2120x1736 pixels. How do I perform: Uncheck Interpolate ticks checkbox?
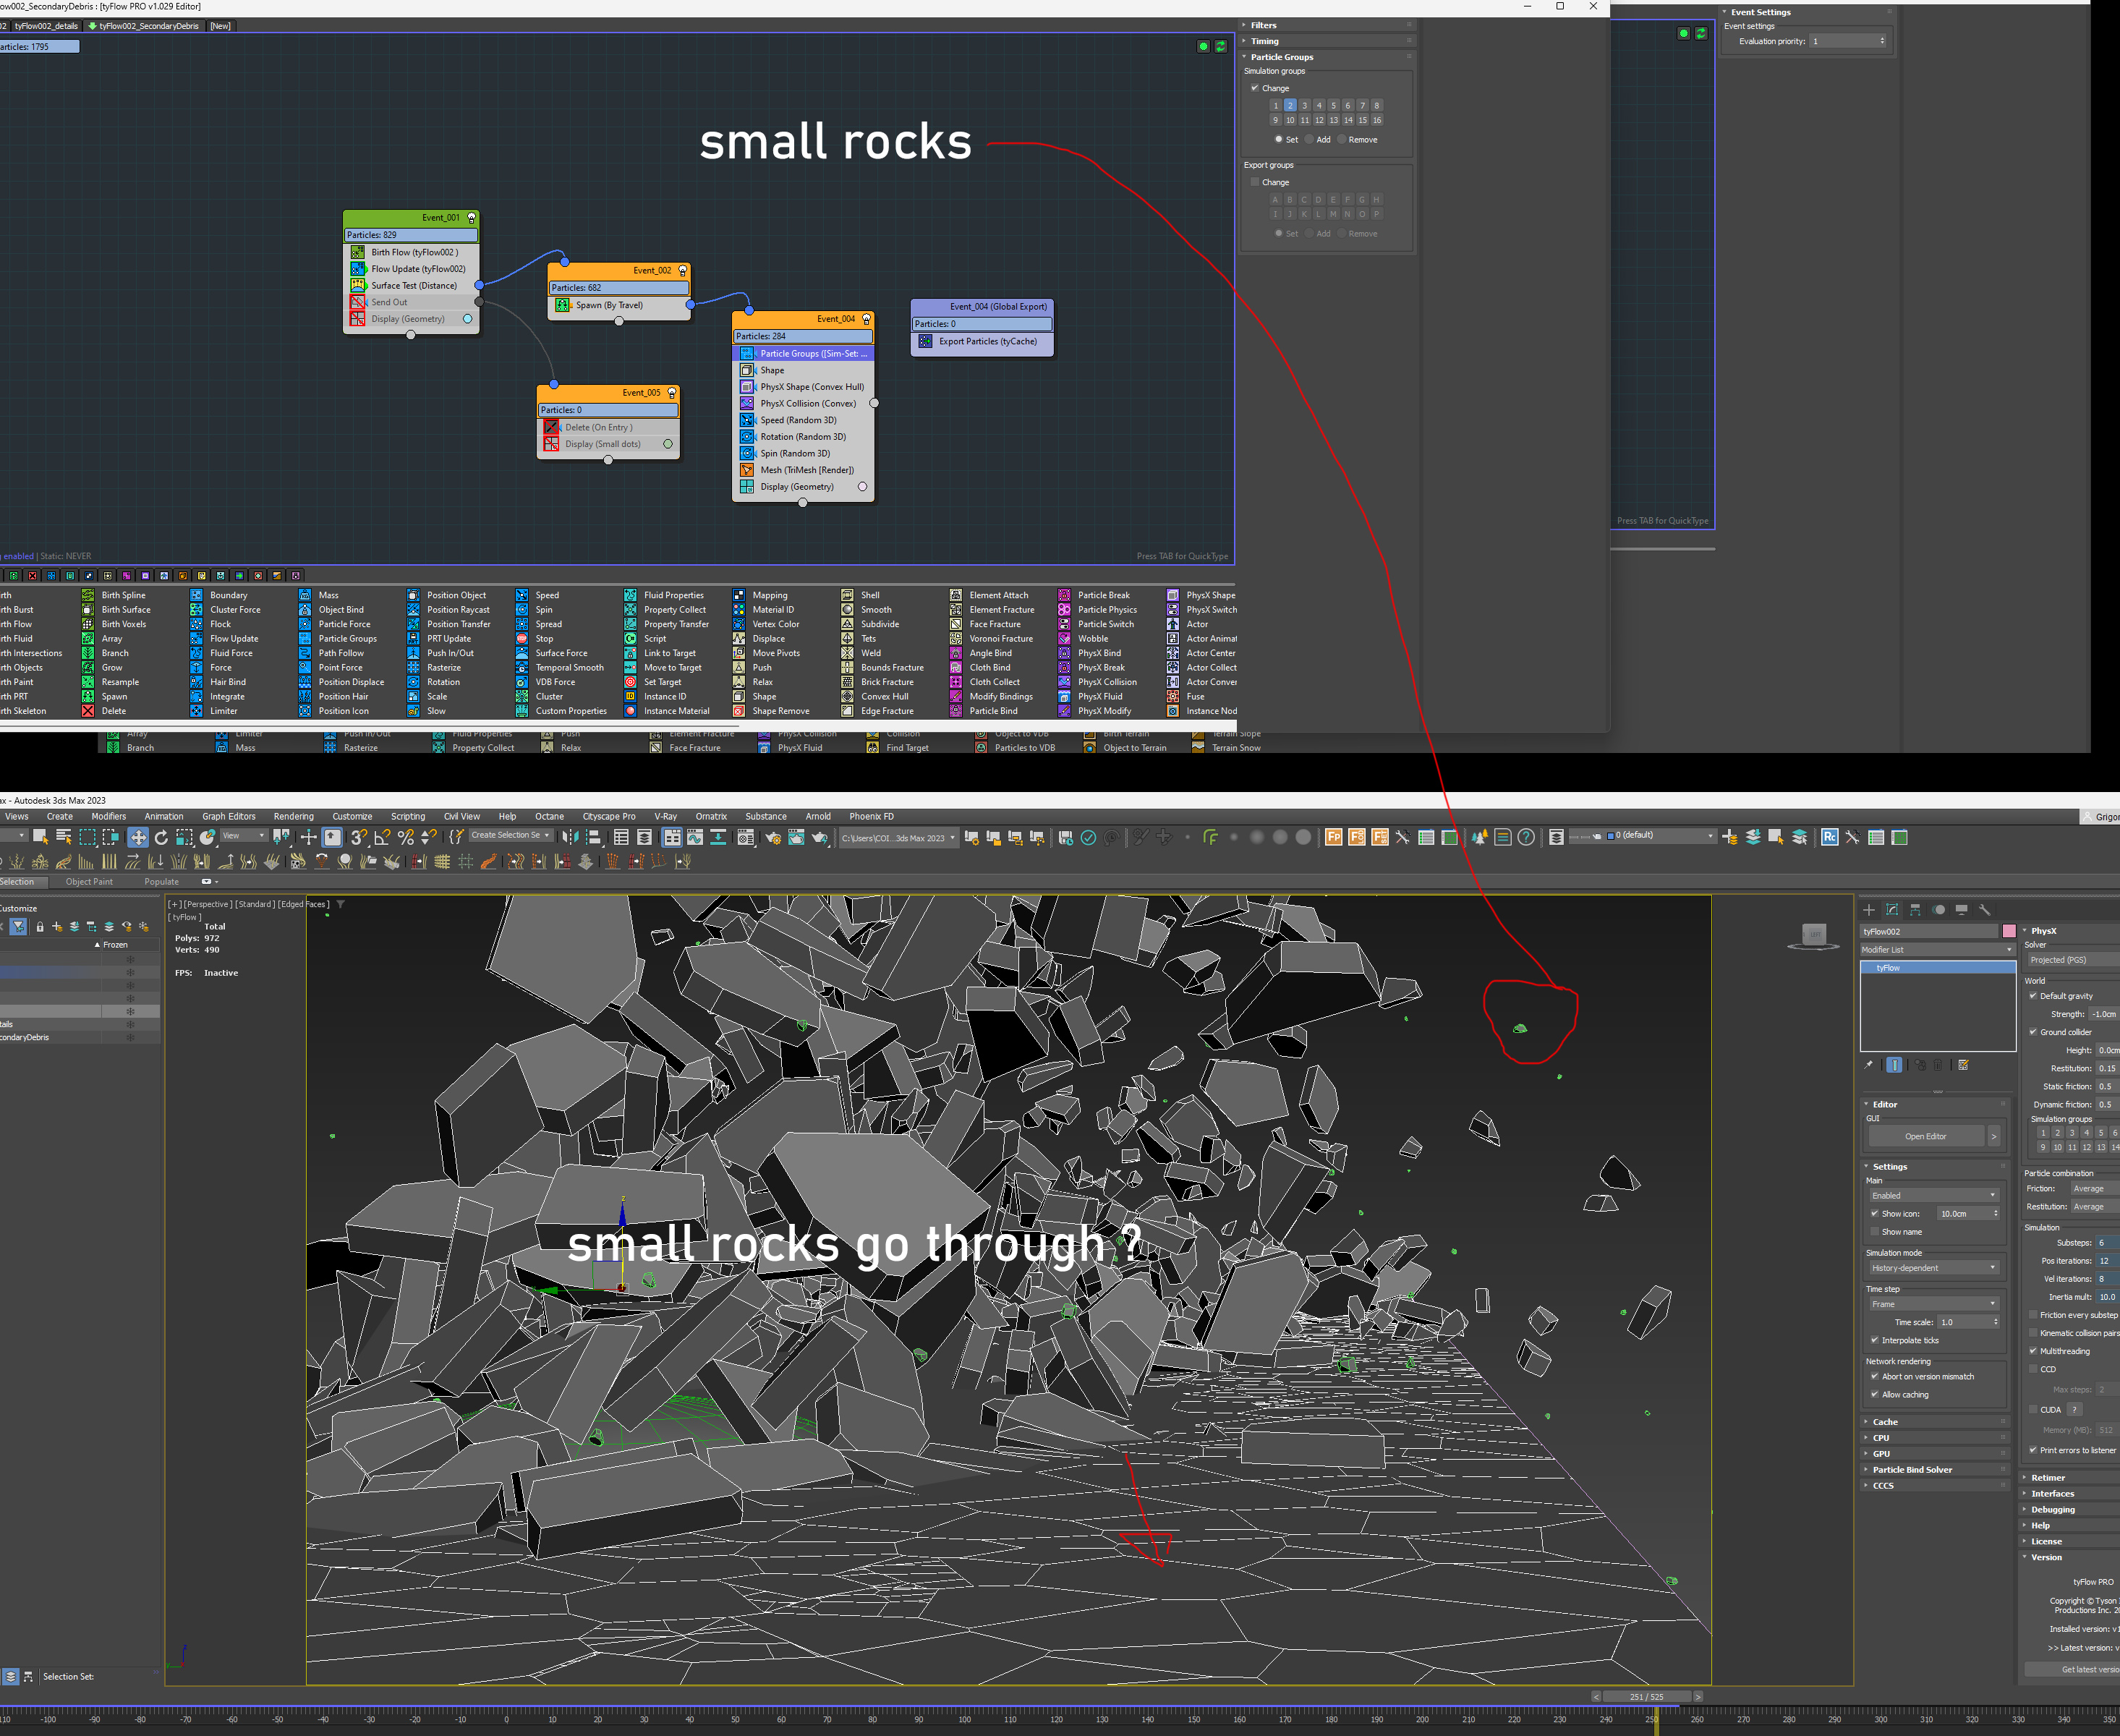(x=1875, y=1340)
